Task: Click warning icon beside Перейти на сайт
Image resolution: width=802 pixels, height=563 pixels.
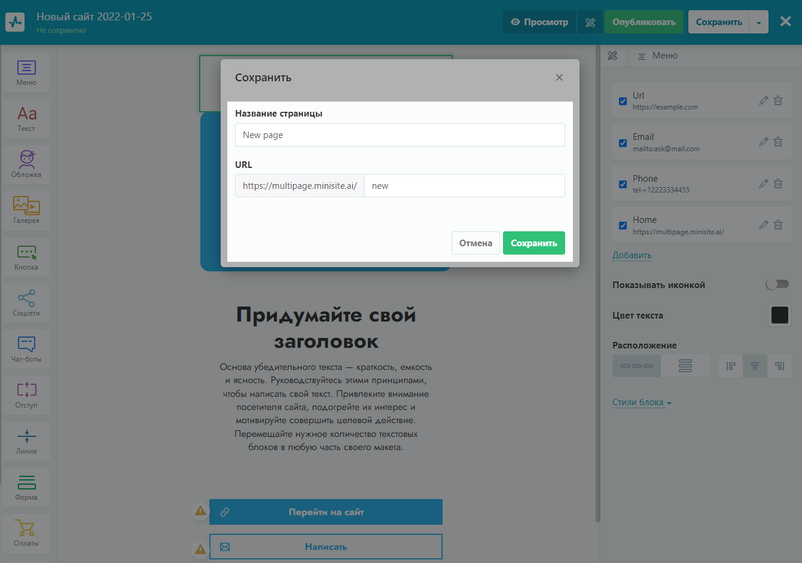Action: coord(200,511)
